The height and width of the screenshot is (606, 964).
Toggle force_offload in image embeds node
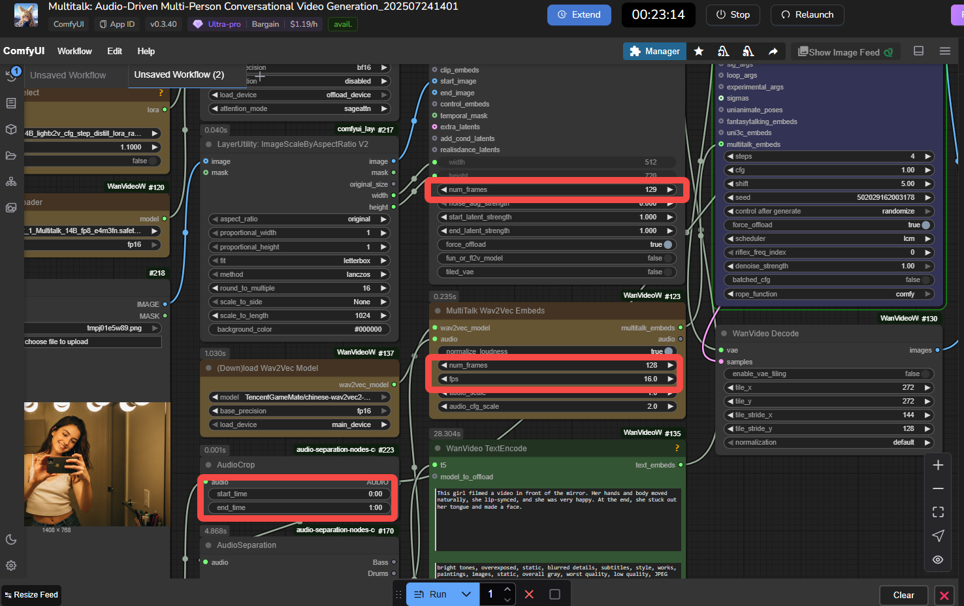click(556, 244)
